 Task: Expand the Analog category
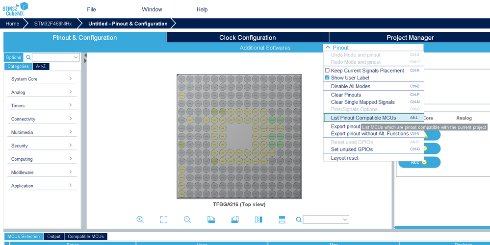click(x=42, y=92)
